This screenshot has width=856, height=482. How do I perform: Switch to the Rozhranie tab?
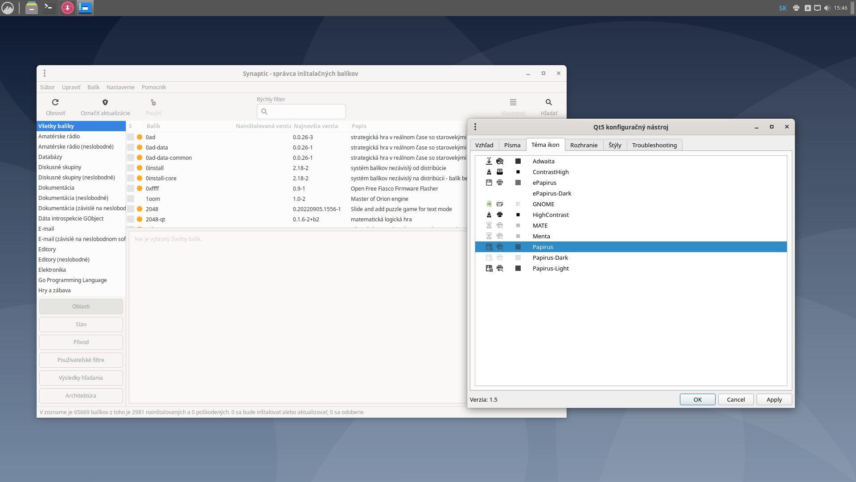point(584,145)
